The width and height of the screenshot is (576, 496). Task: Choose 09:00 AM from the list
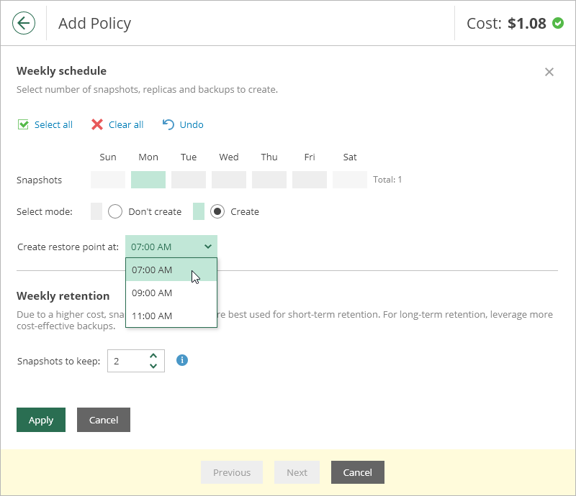click(171, 293)
